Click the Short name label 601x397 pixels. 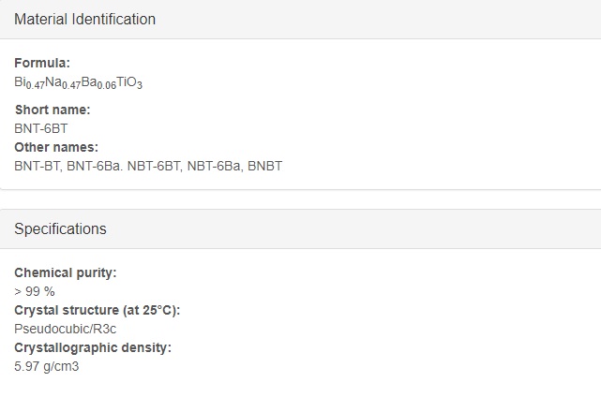pyautogui.click(x=53, y=110)
